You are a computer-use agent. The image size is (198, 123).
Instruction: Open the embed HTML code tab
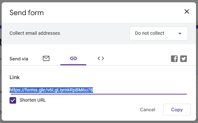tap(101, 58)
